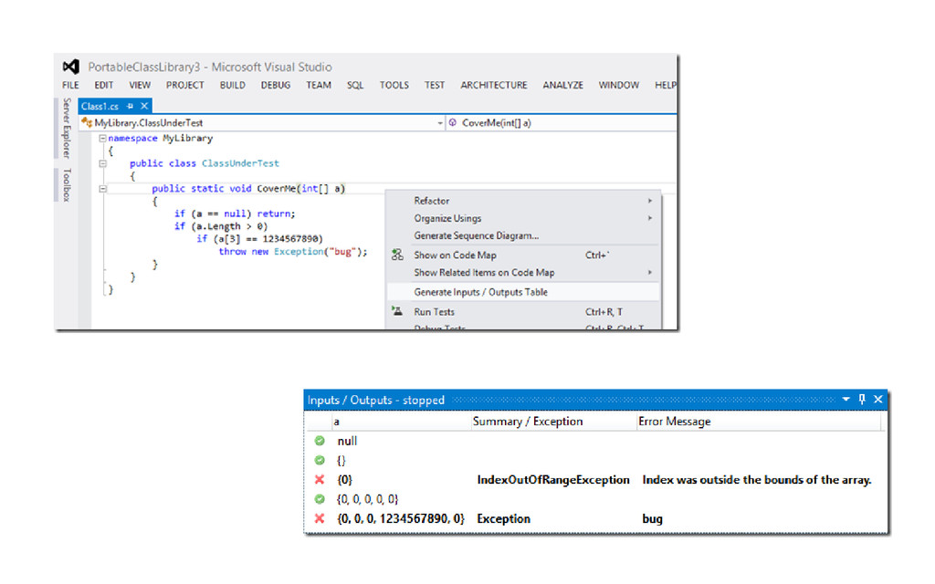Viewport: 935px width, 584px height.
Task: Sort by Error Message column header
Action: coord(759,422)
